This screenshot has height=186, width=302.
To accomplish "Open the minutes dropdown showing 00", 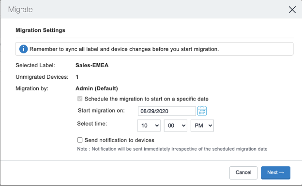I will click(x=176, y=126).
